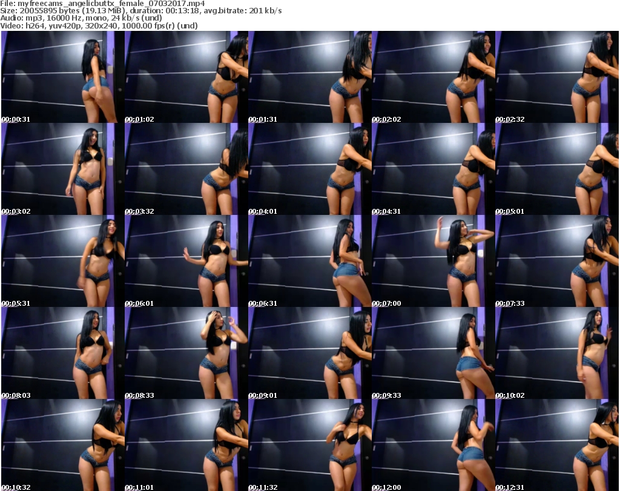Open the thumbnail frame stamped 00:04:01
This screenshot has width=620, height=491.
click(309, 169)
